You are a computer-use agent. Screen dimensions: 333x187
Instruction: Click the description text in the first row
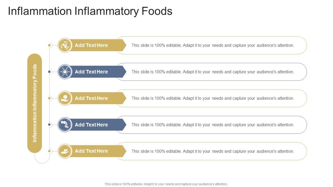tap(213, 45)
